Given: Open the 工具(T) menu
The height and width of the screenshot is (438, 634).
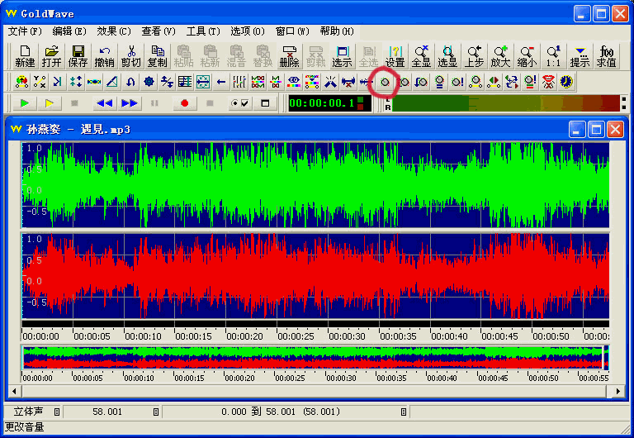Looking at the screenshot, I should (203, 31).
